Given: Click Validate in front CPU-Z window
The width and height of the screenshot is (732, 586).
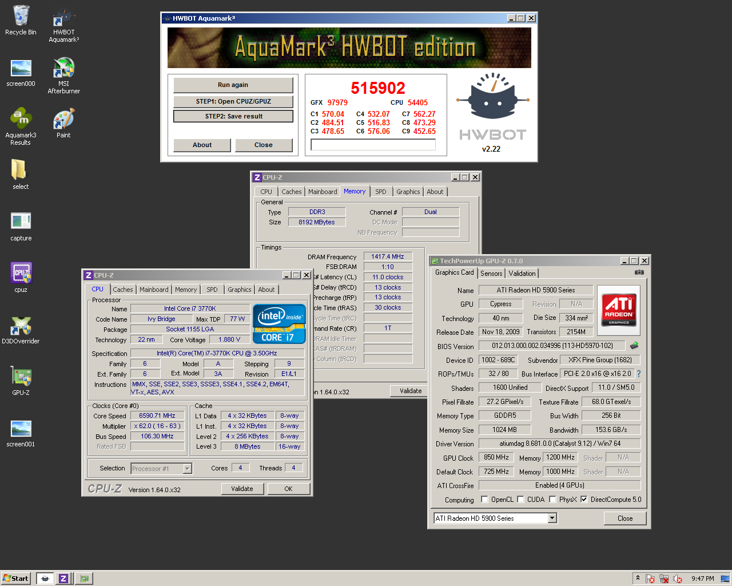Looking at the screenshot, I should (x=242, y=489).
